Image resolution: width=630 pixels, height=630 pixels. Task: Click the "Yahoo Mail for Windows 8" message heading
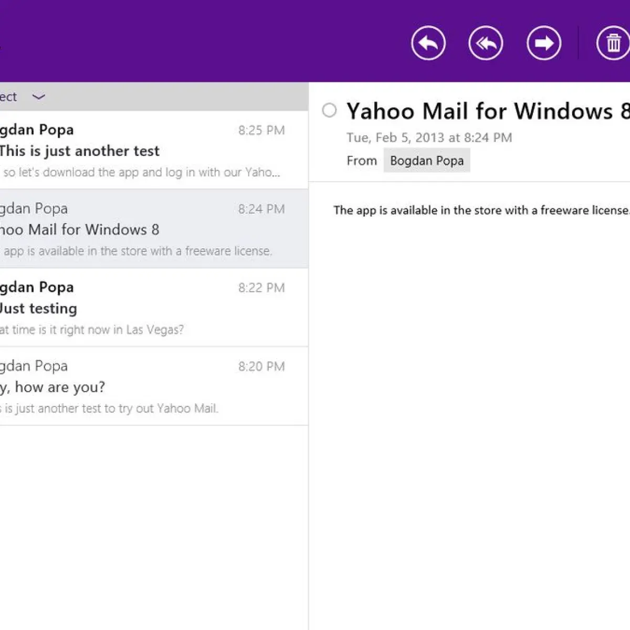(488, 111)
